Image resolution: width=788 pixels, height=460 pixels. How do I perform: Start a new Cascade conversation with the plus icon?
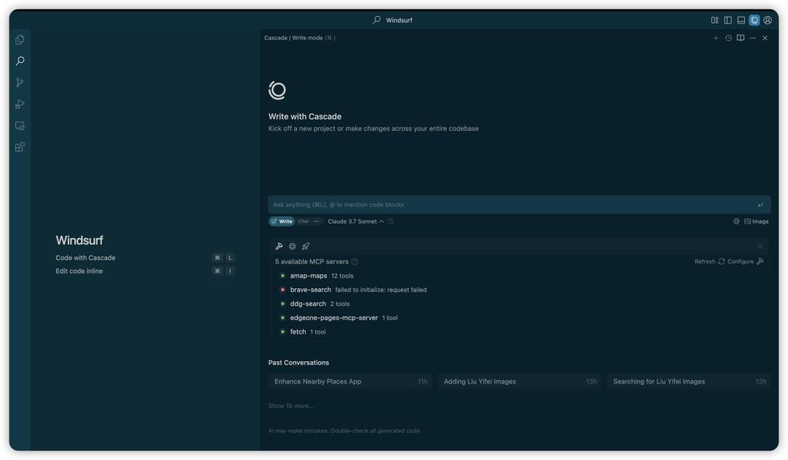pyautogui.click(x=715, y=38)
